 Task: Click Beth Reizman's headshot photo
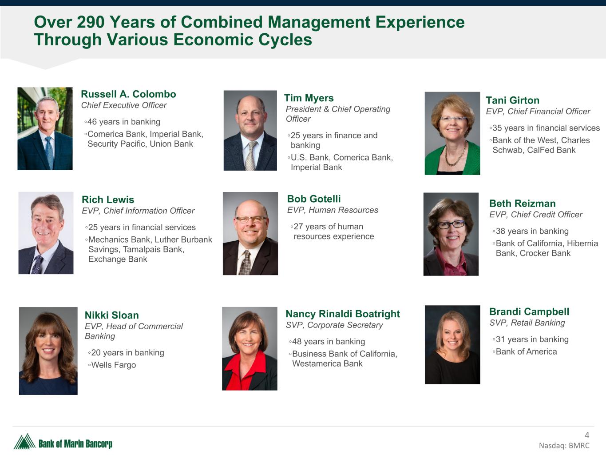click(451, 234)
